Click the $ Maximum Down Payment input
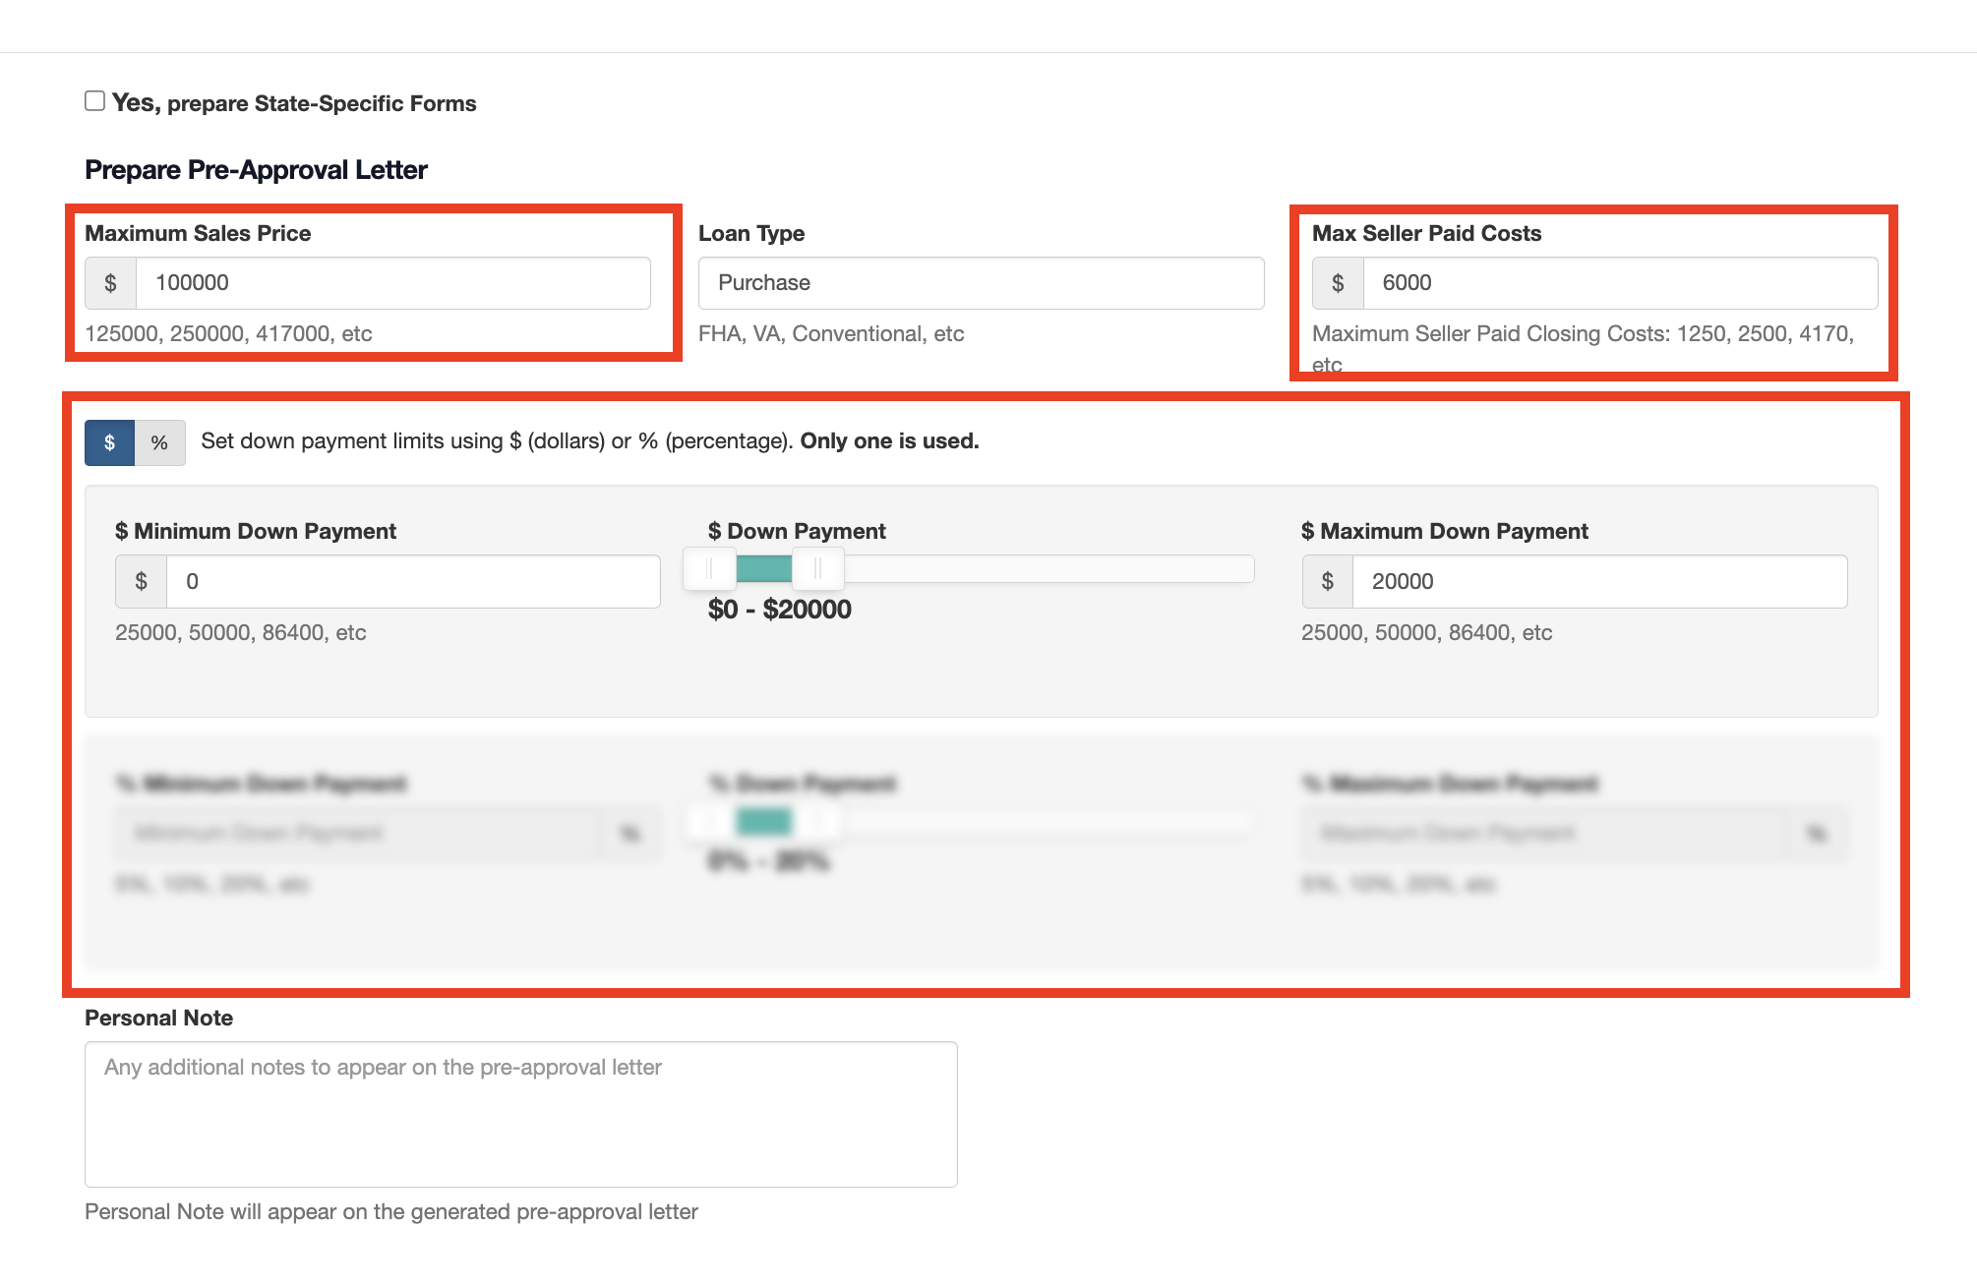Screen dimensions: 1977x1284 [1598, 581]
